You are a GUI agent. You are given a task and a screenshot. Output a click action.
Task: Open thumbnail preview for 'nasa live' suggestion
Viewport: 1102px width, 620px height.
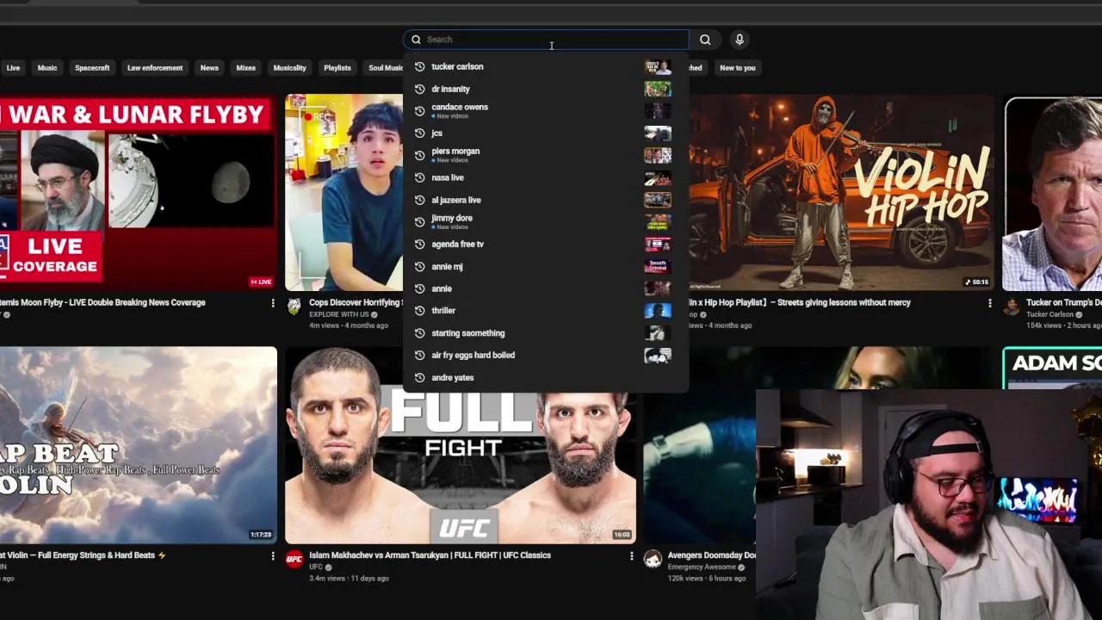(658, 178)
